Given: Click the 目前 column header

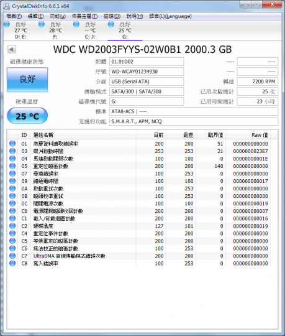Looking at the screenshot, I should [x=151, y=135].
